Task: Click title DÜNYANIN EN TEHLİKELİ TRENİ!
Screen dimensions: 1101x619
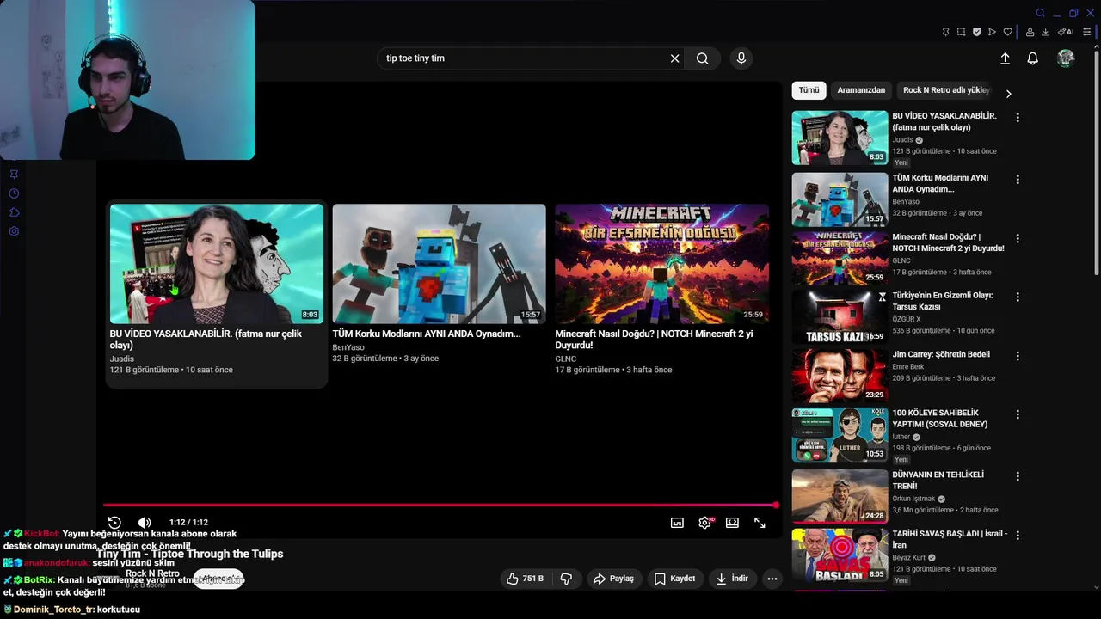Action: point(938,481)
